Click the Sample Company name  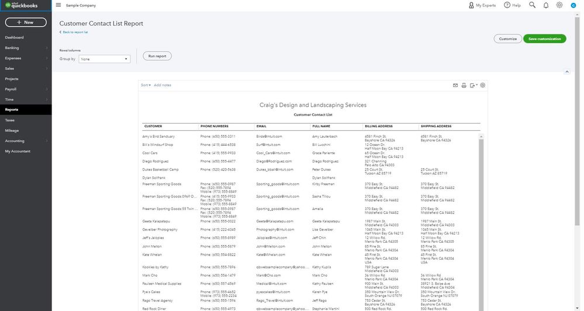click(81, 6)
